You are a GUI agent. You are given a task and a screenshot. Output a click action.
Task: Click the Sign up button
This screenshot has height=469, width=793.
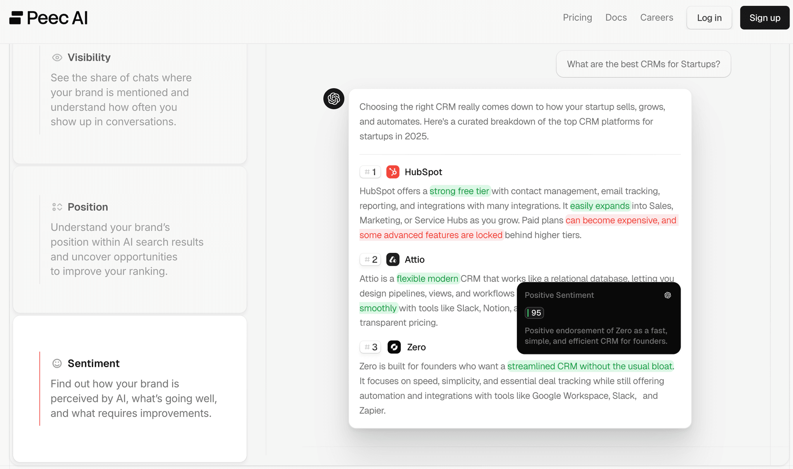(764, 17)
